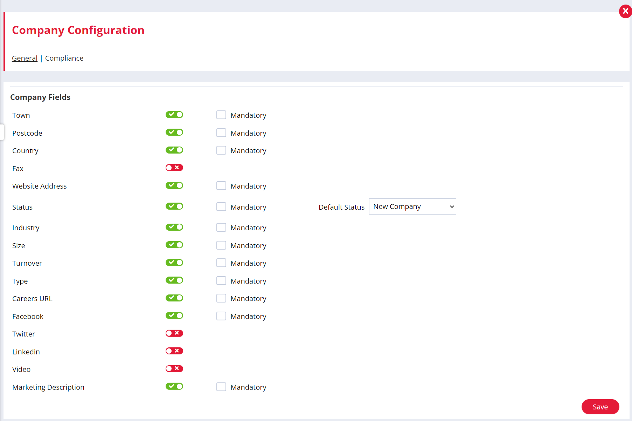This screenshot has height=421, width=632.
Task: Tick the Postcode Mandatory checkbox
Action: coord(221,133)
